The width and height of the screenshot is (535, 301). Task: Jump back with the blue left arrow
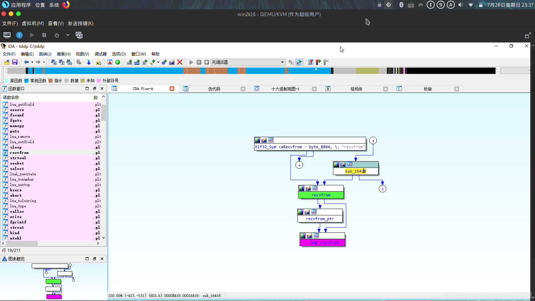pos(26,62)
